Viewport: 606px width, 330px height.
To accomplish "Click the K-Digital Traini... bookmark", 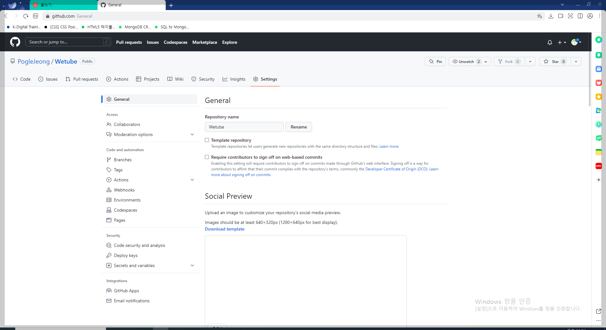I will click(24, 27).
